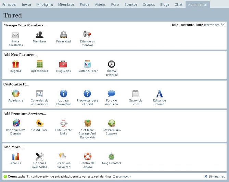This screenshot has width=229, height=182.
Task: Click the cerrar sesión link
Action: [x=215, y=25]
